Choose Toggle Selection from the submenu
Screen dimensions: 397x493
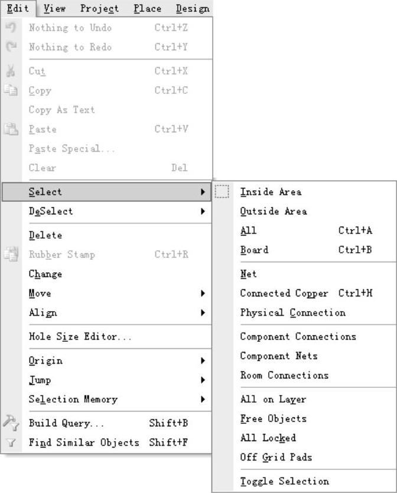click(x=284, y=481)
